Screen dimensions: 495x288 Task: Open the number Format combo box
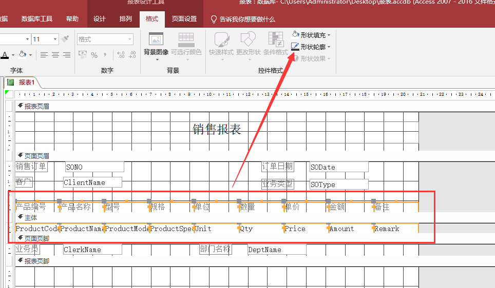(x=105, y=39)
